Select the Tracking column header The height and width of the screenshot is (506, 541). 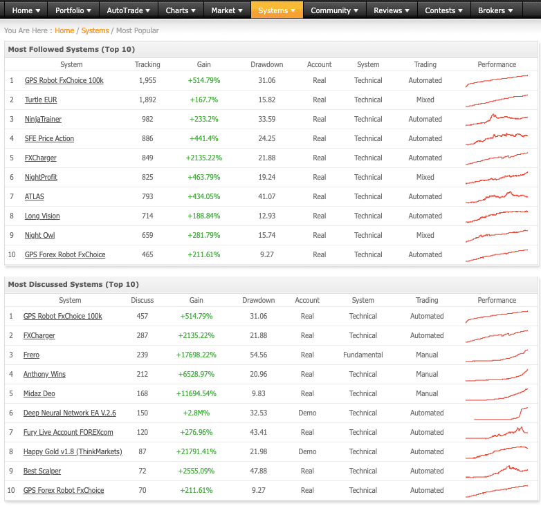tap(147, 65)
